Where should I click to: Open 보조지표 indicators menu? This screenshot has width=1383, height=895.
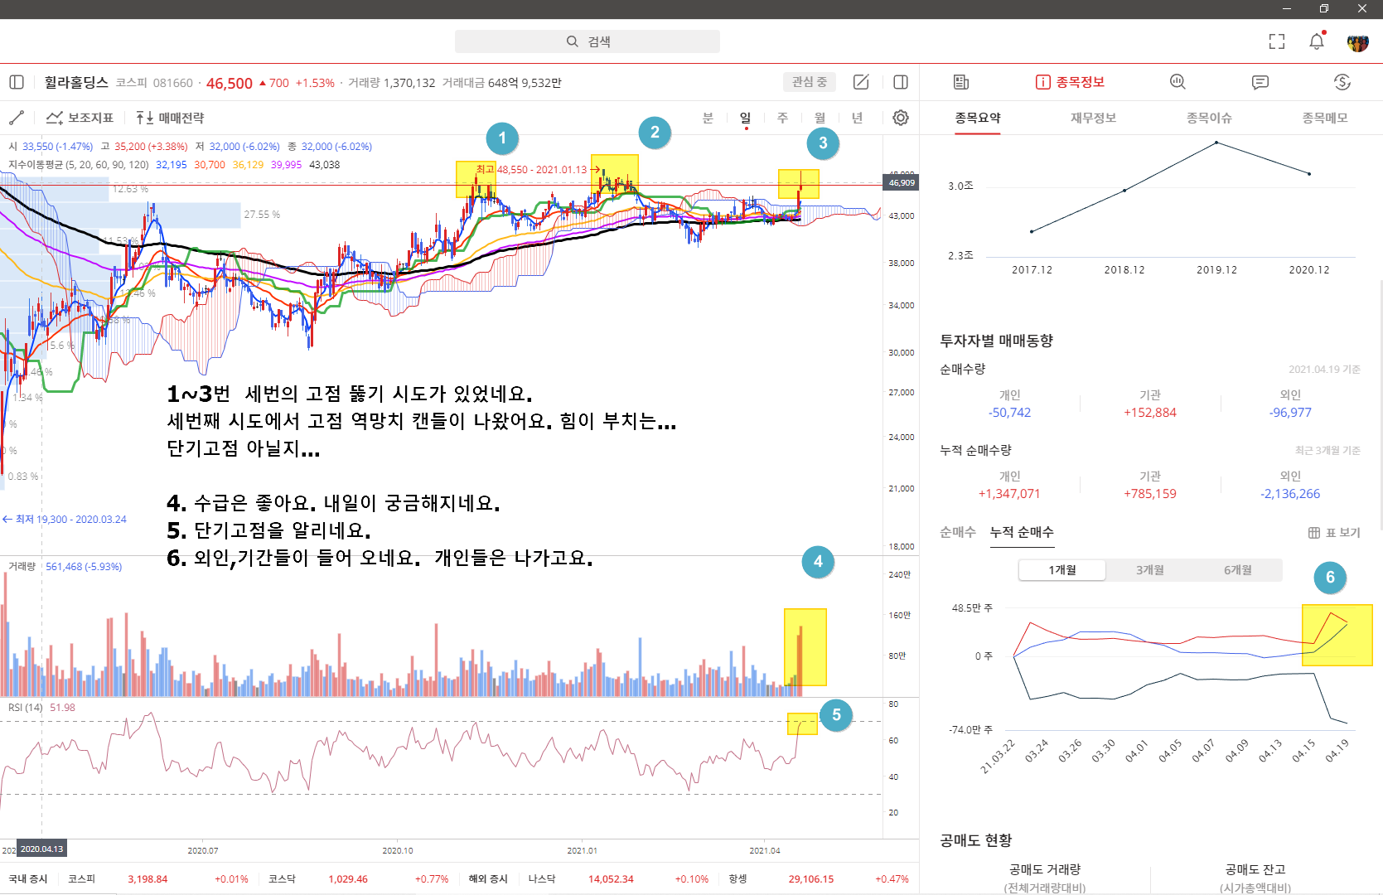point(80,118)
